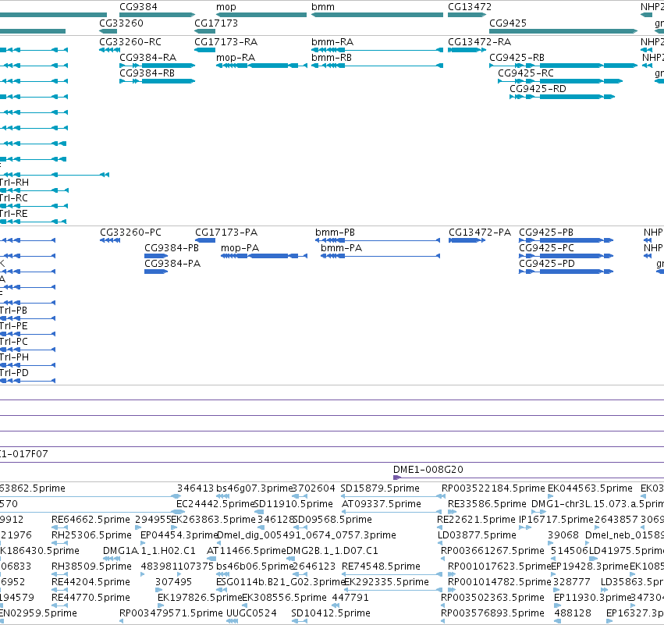
Task: Click the CG33260 gene label
Action: click(x=121, y=23)
